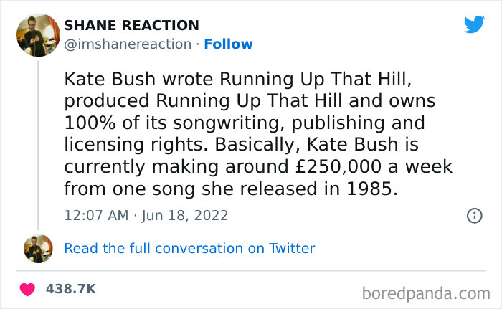This screenshot has width=502, height=309.
Task: Click the red heart like icon
Action: (x=28, y=289)
